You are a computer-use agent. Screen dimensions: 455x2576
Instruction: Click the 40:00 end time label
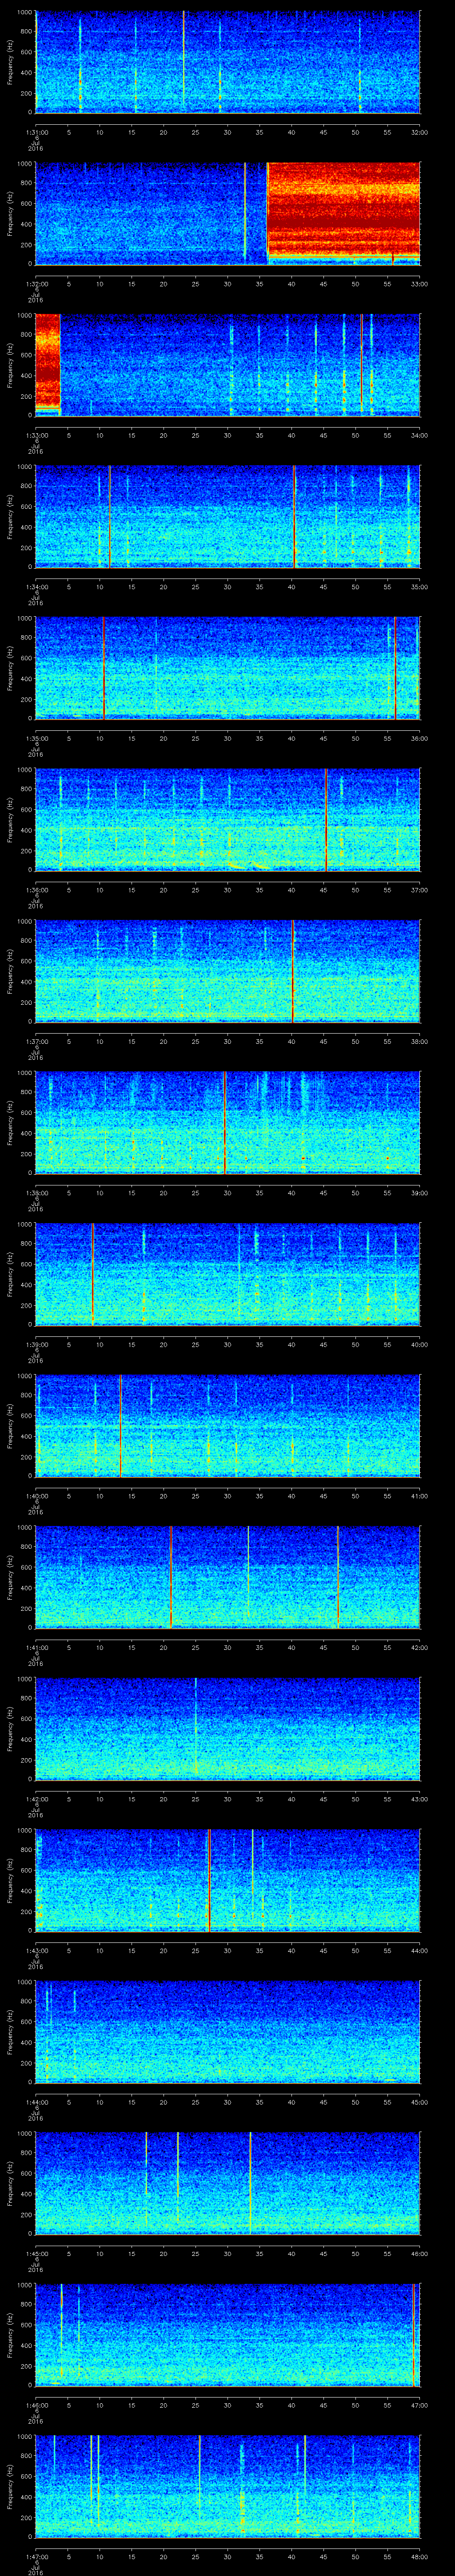[419, 1344]
